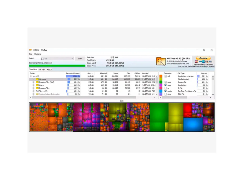
Task: Sort by the Modified column header
Action: (x=145, y=73)
